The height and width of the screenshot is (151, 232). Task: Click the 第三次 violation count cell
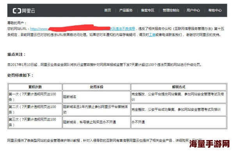point(35,122)
